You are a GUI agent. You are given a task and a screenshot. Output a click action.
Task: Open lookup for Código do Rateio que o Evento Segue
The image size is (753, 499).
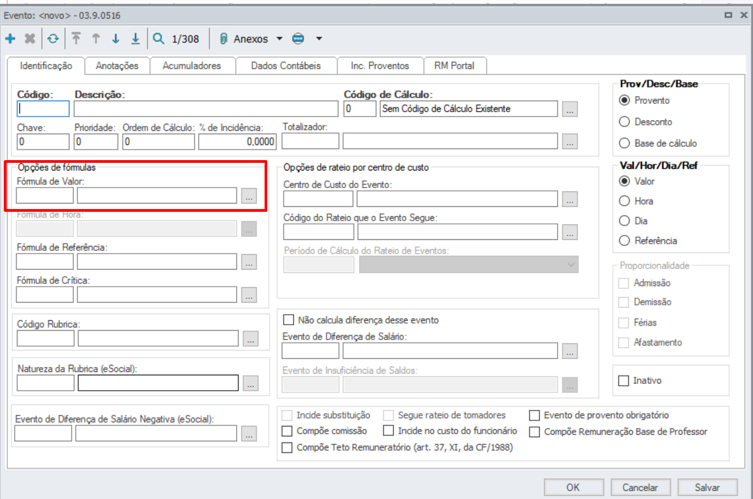point(570,232)
